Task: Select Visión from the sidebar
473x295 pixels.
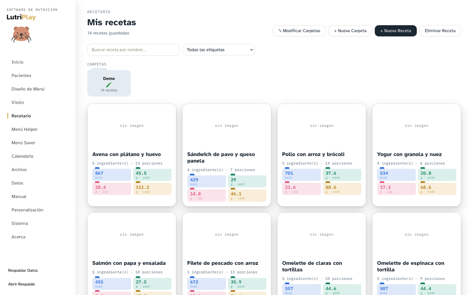Action: click(18, 103)
